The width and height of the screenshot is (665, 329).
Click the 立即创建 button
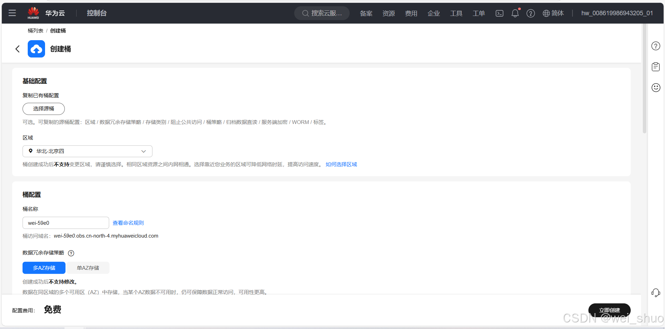609,310
